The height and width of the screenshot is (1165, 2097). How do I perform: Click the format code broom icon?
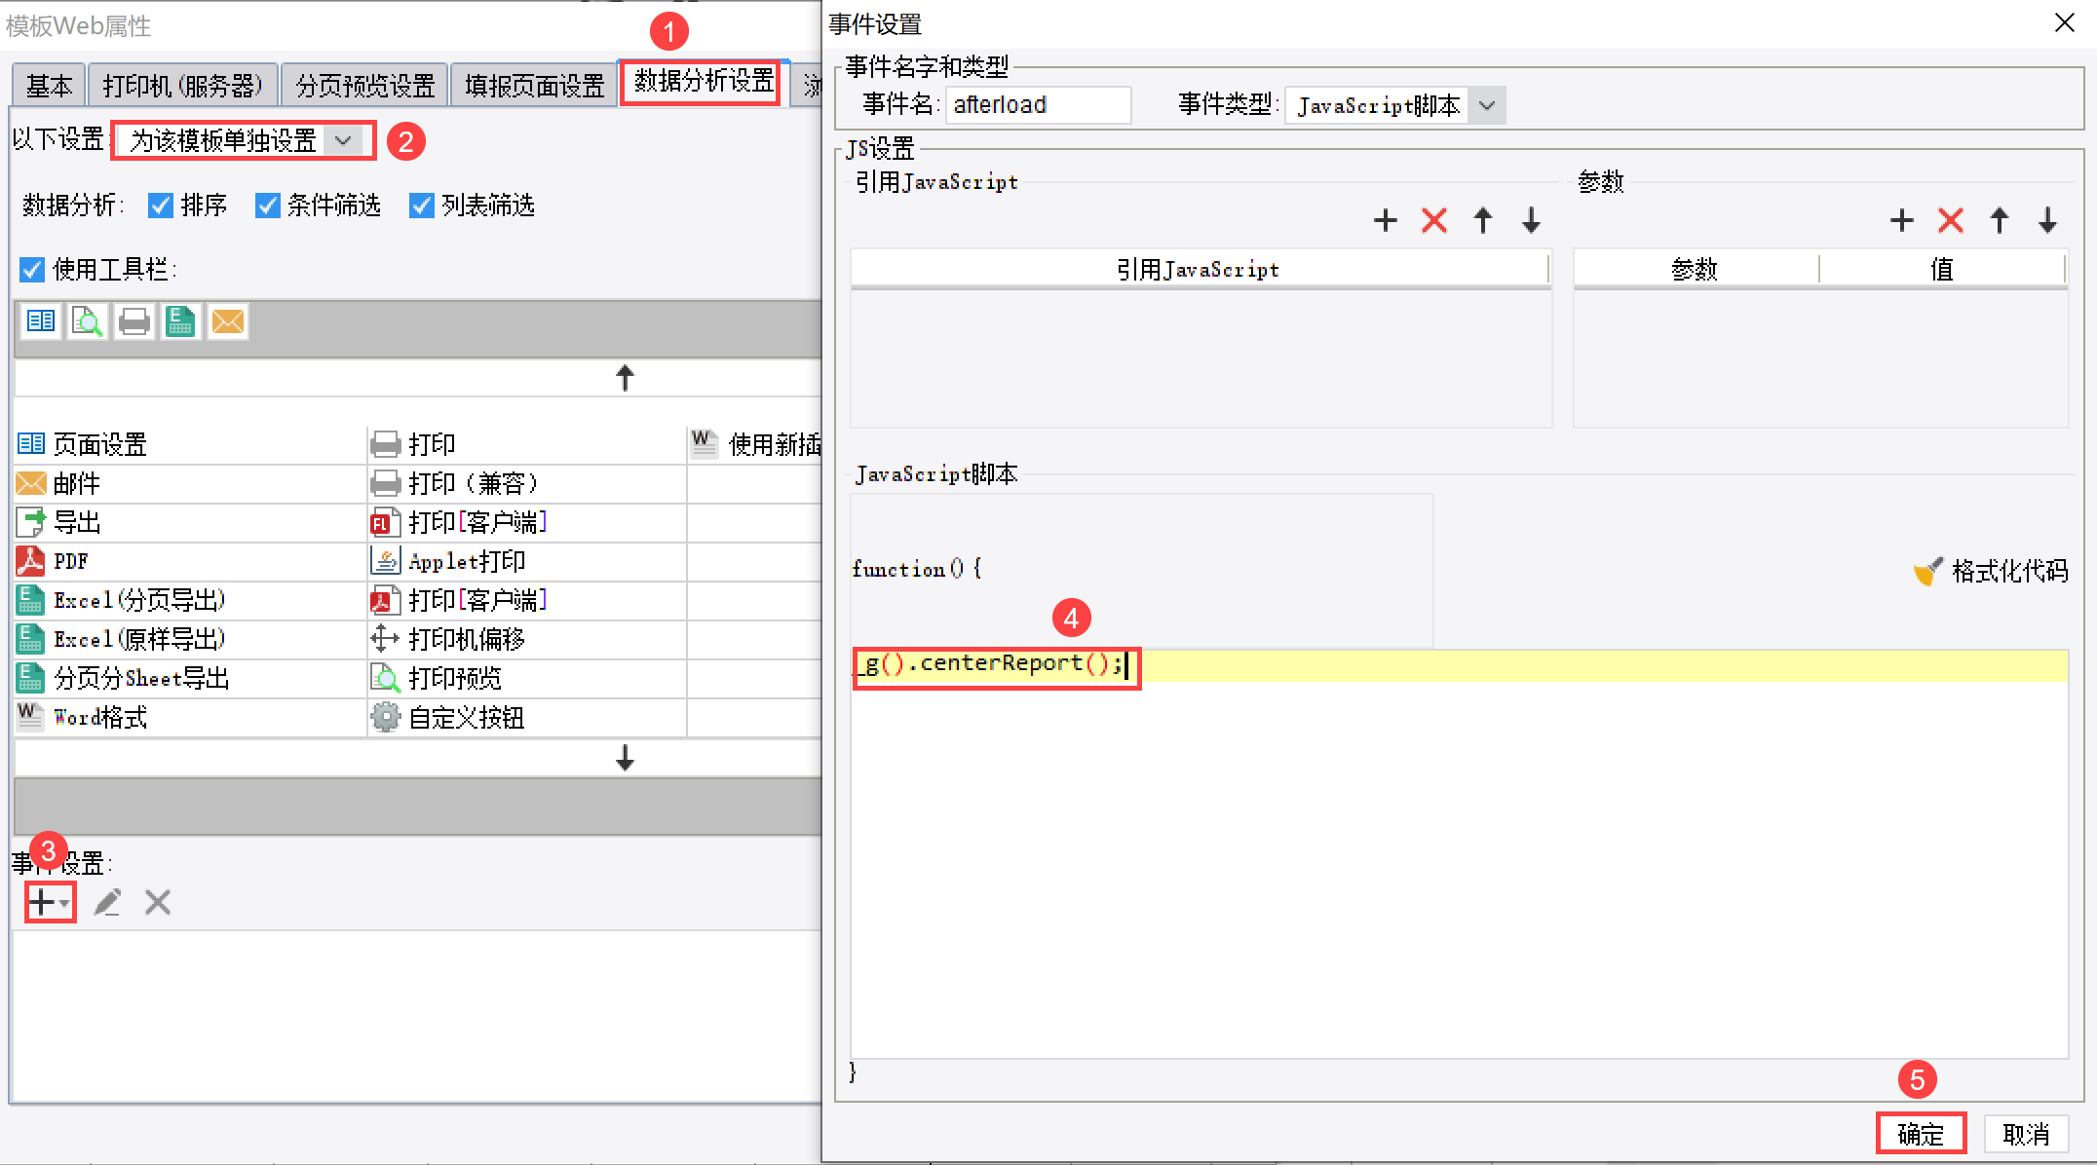pos(1927,571)
